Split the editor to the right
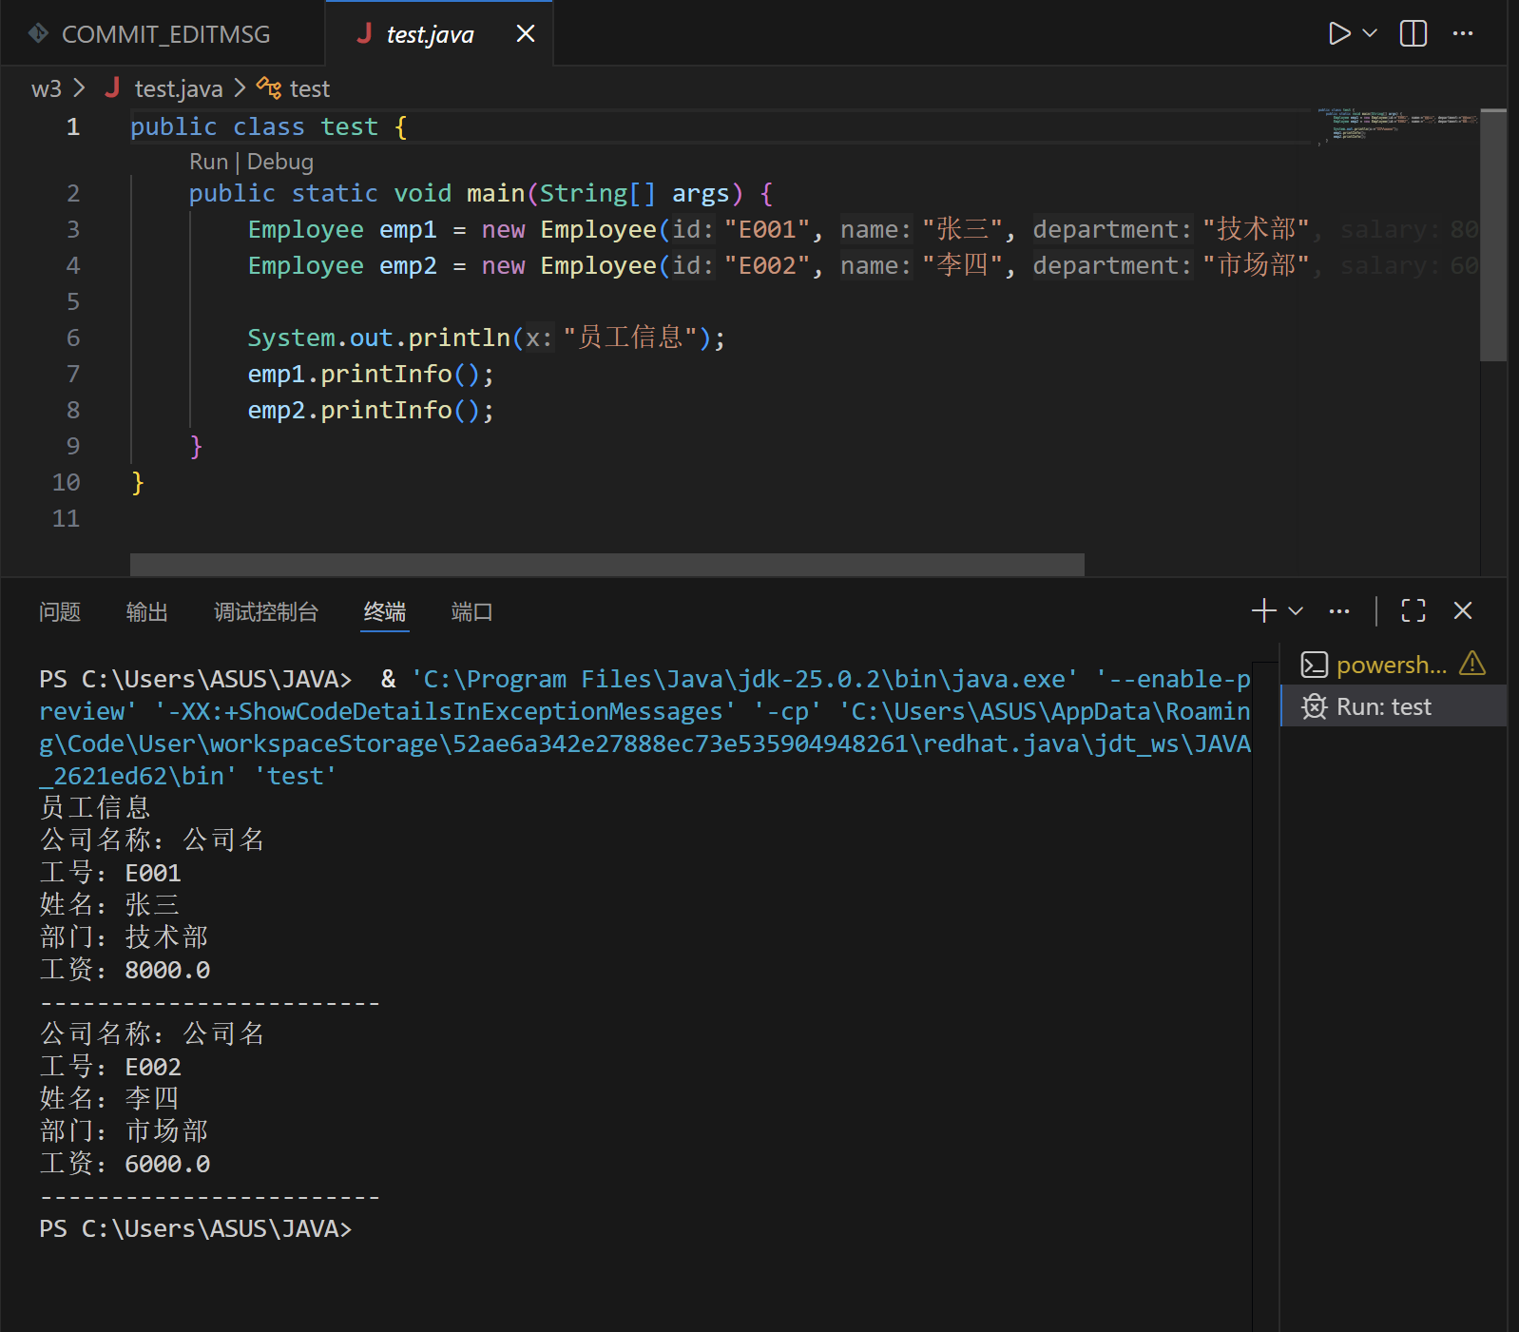Image resolution: width=1519 pixels, height=1332 pixels. tap(1413, 34)
